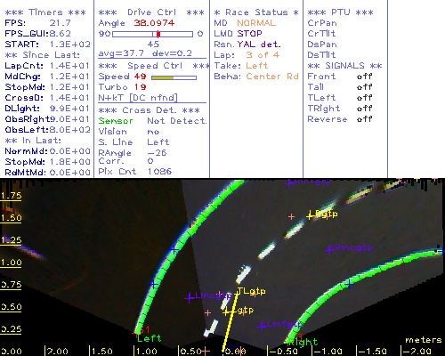Image resolution: width=445 pixels, height=356 pixels.
Task: Click the green Right lane label
Action: pos(303,343)
